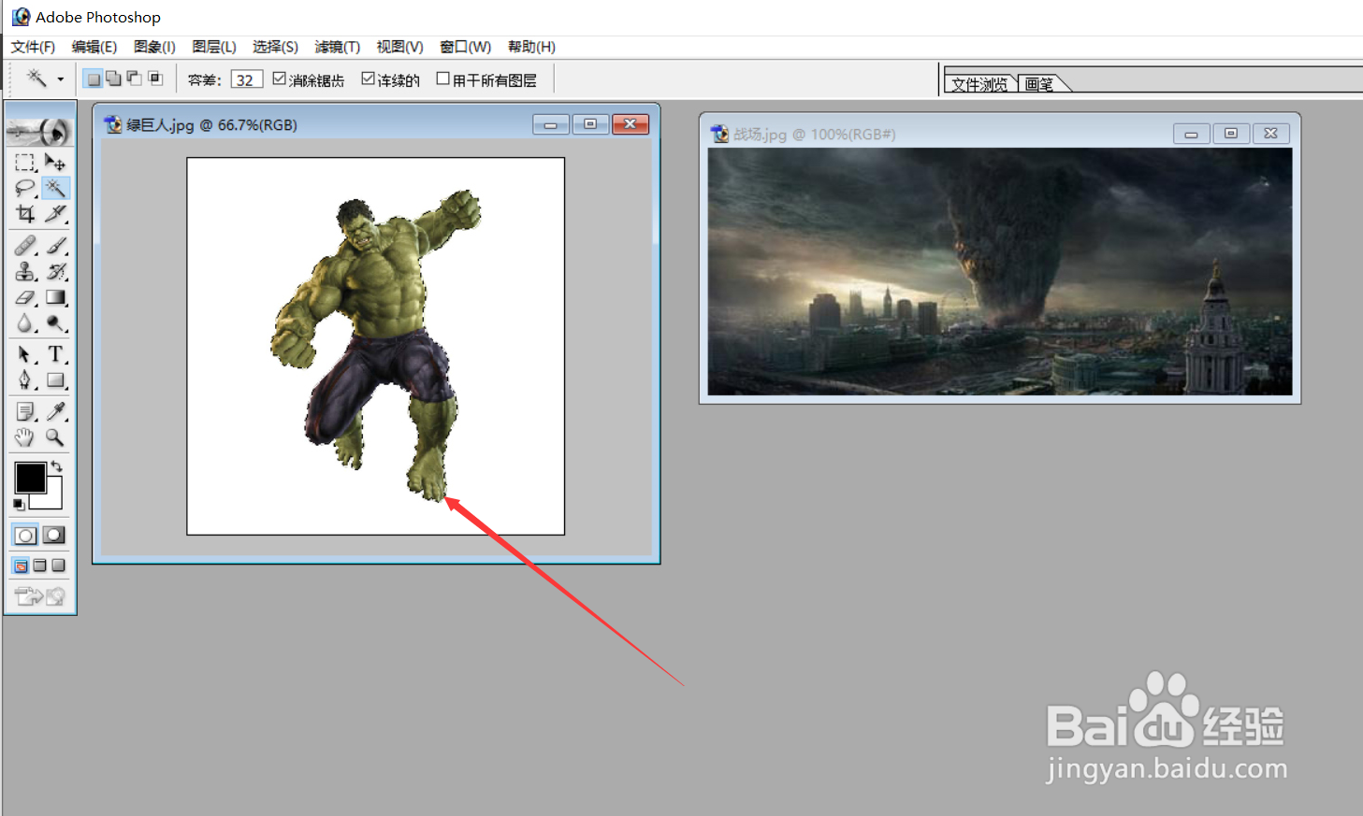Select the Slice tool
The width and height of the screenshot is (1363, 816).
[55, 214]
